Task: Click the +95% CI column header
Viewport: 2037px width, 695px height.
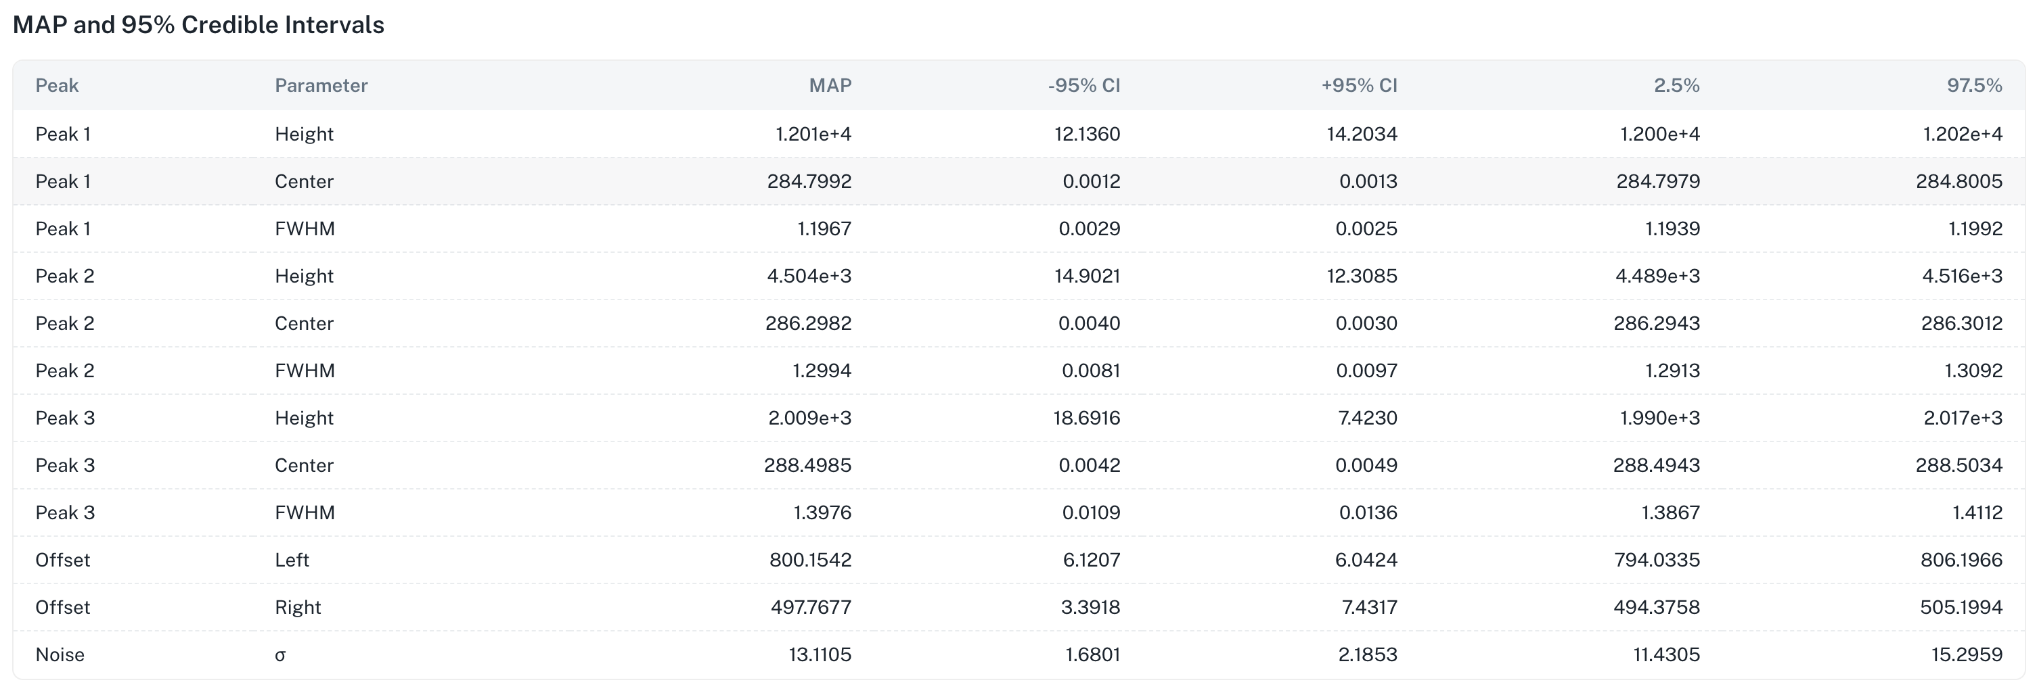Action: 1360,85
